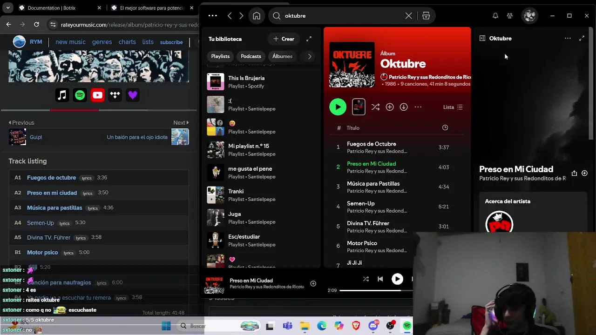Click play button in bottom player bar
Image resolution: width=596 pixels, height=335 pixels.
pos(397,279)
